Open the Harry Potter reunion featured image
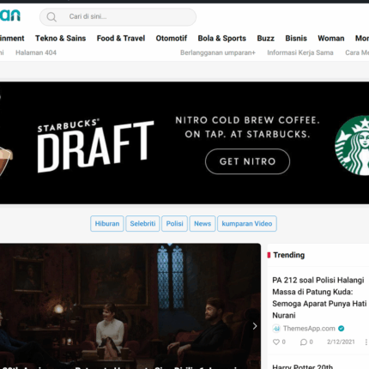Screen dimensions: 369x369 coord(130,306)
